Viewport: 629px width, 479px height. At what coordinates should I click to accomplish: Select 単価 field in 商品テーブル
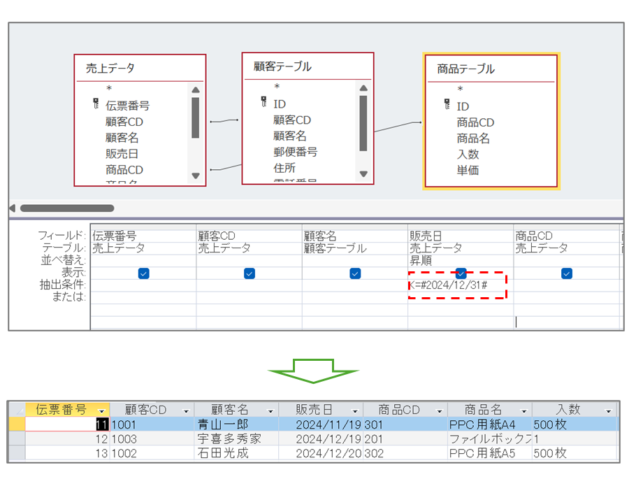(x=468, y=170)
